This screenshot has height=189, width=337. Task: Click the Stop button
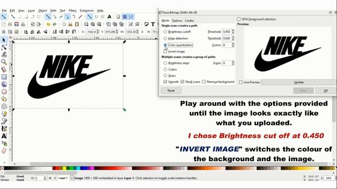click(x=303, y=90)
